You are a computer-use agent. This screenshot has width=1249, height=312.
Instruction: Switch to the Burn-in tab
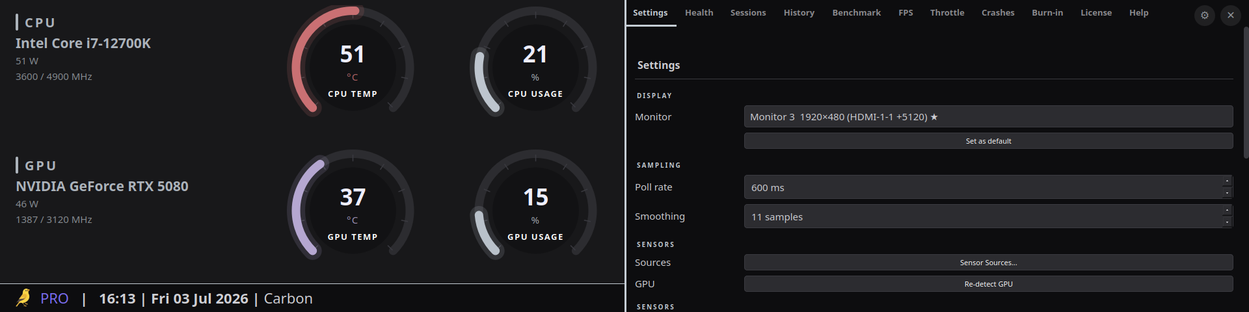[1047, 12]
